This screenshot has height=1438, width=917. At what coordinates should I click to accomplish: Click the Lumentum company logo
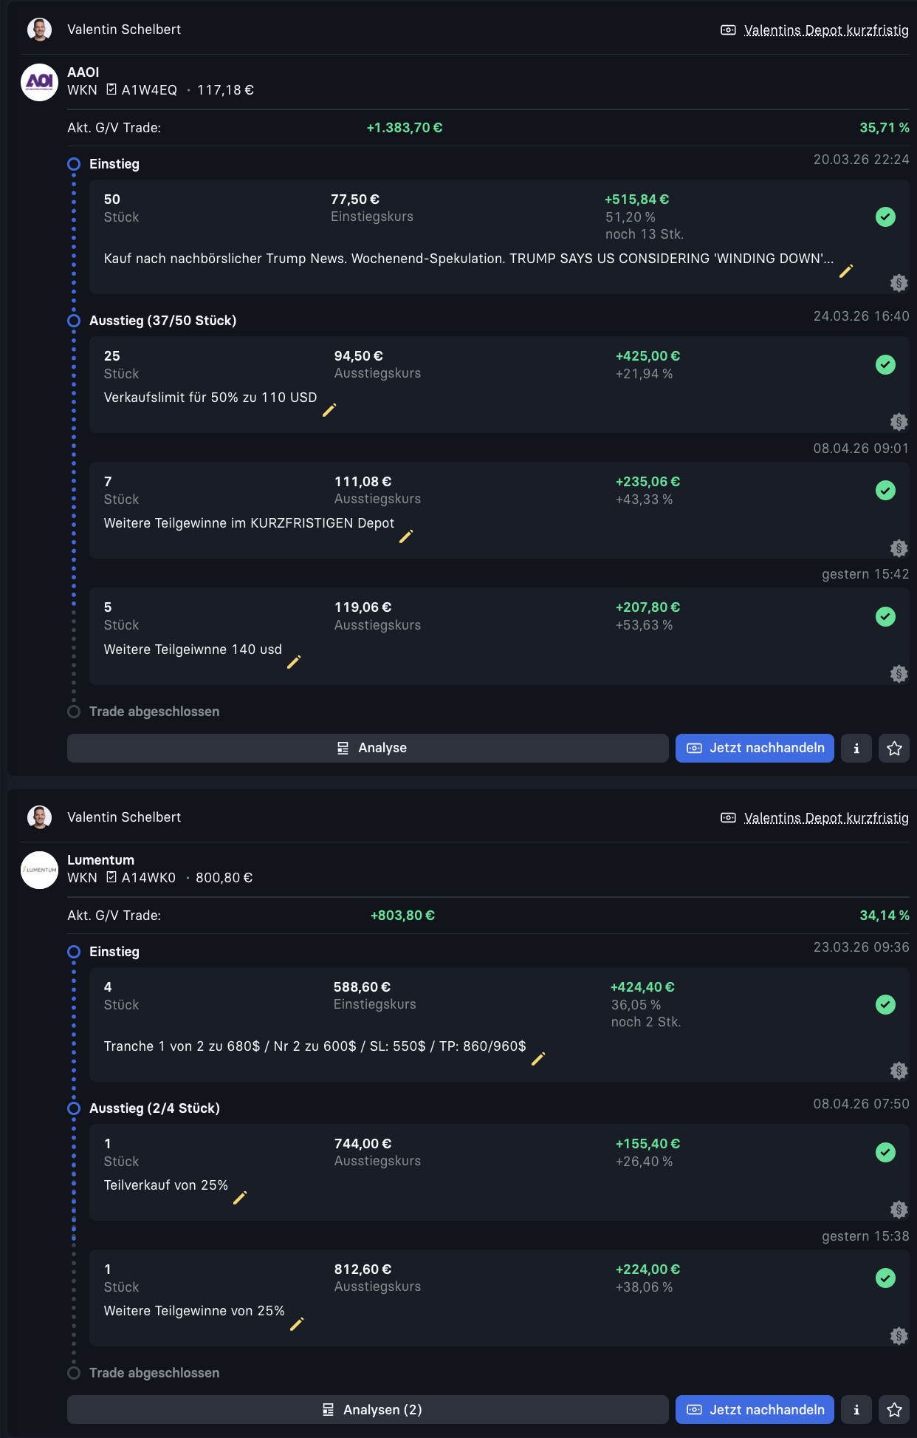tap(39, 870)
